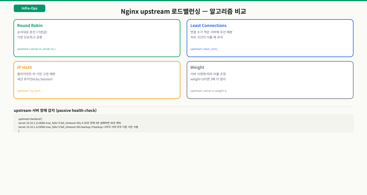Select text 'weight=3이면 3배 더 많이'
The height and width of the screenshot is (195, 367).
pos(208,79)
